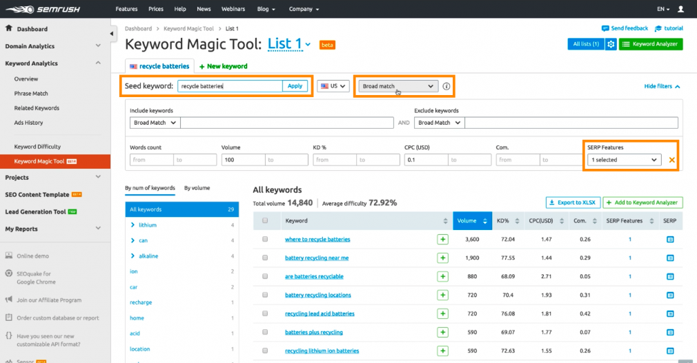Expand the 'alkaline' keyword group

pyautogui.click(x=133, y=256)
